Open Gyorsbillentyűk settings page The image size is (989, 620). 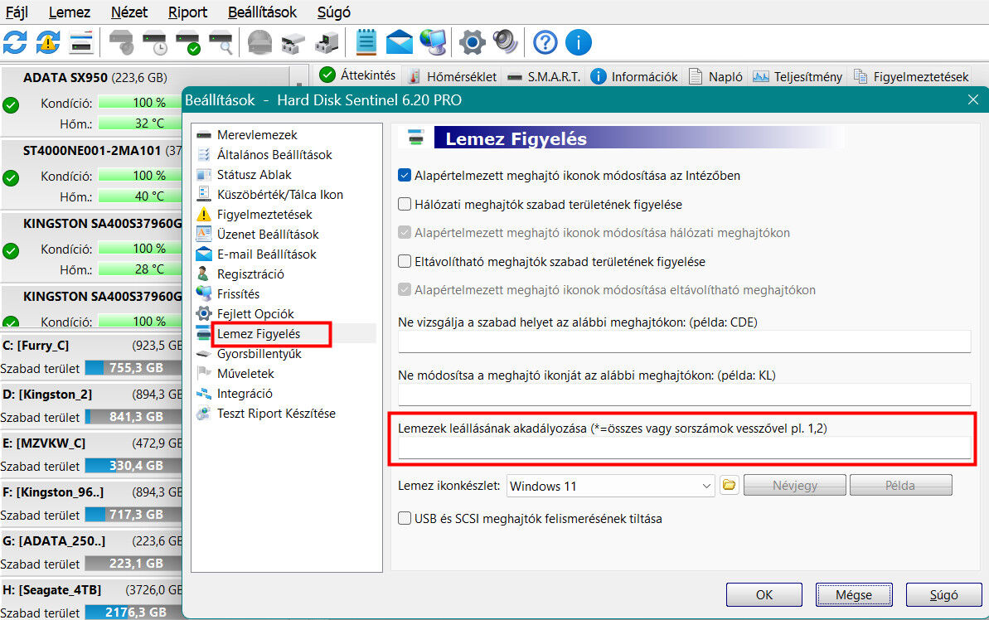[259, 354]
